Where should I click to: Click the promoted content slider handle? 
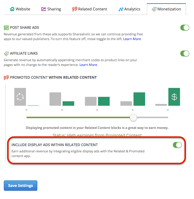click(133, 117)
